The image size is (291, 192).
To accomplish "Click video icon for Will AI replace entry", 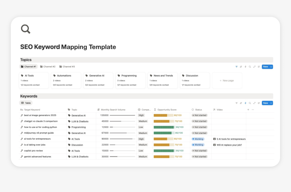I will pos(214,145).
